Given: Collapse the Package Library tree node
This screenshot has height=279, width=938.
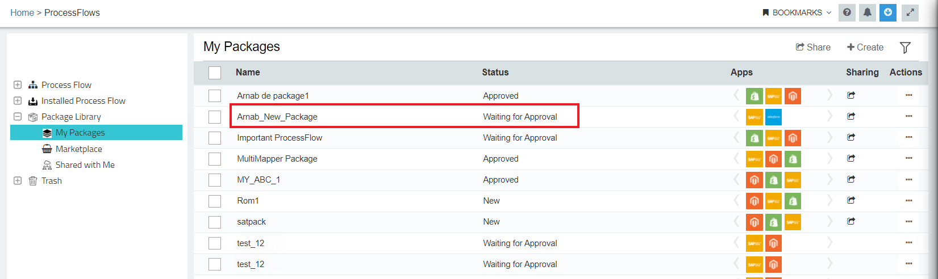Looking at the screenshot, I should [18, 117].
